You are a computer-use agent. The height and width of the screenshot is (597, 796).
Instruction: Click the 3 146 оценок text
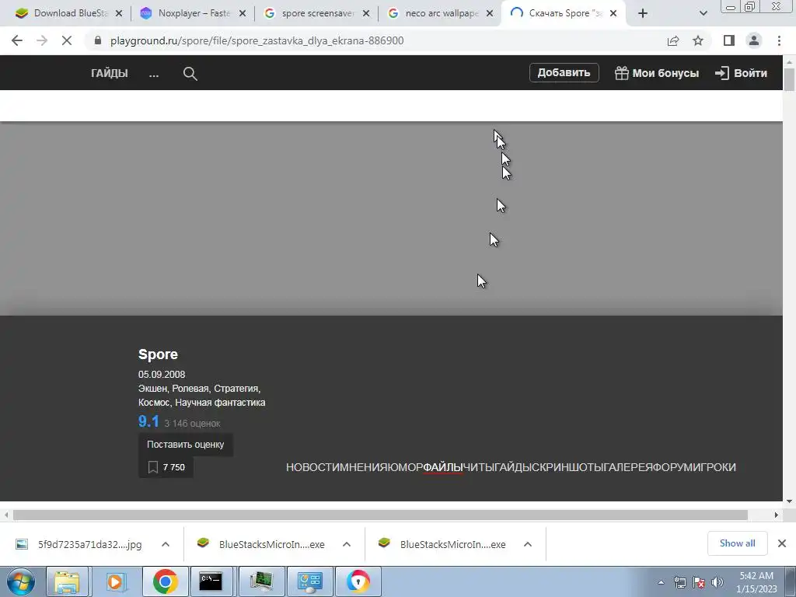pyautogui.click(x=193, y=424)
